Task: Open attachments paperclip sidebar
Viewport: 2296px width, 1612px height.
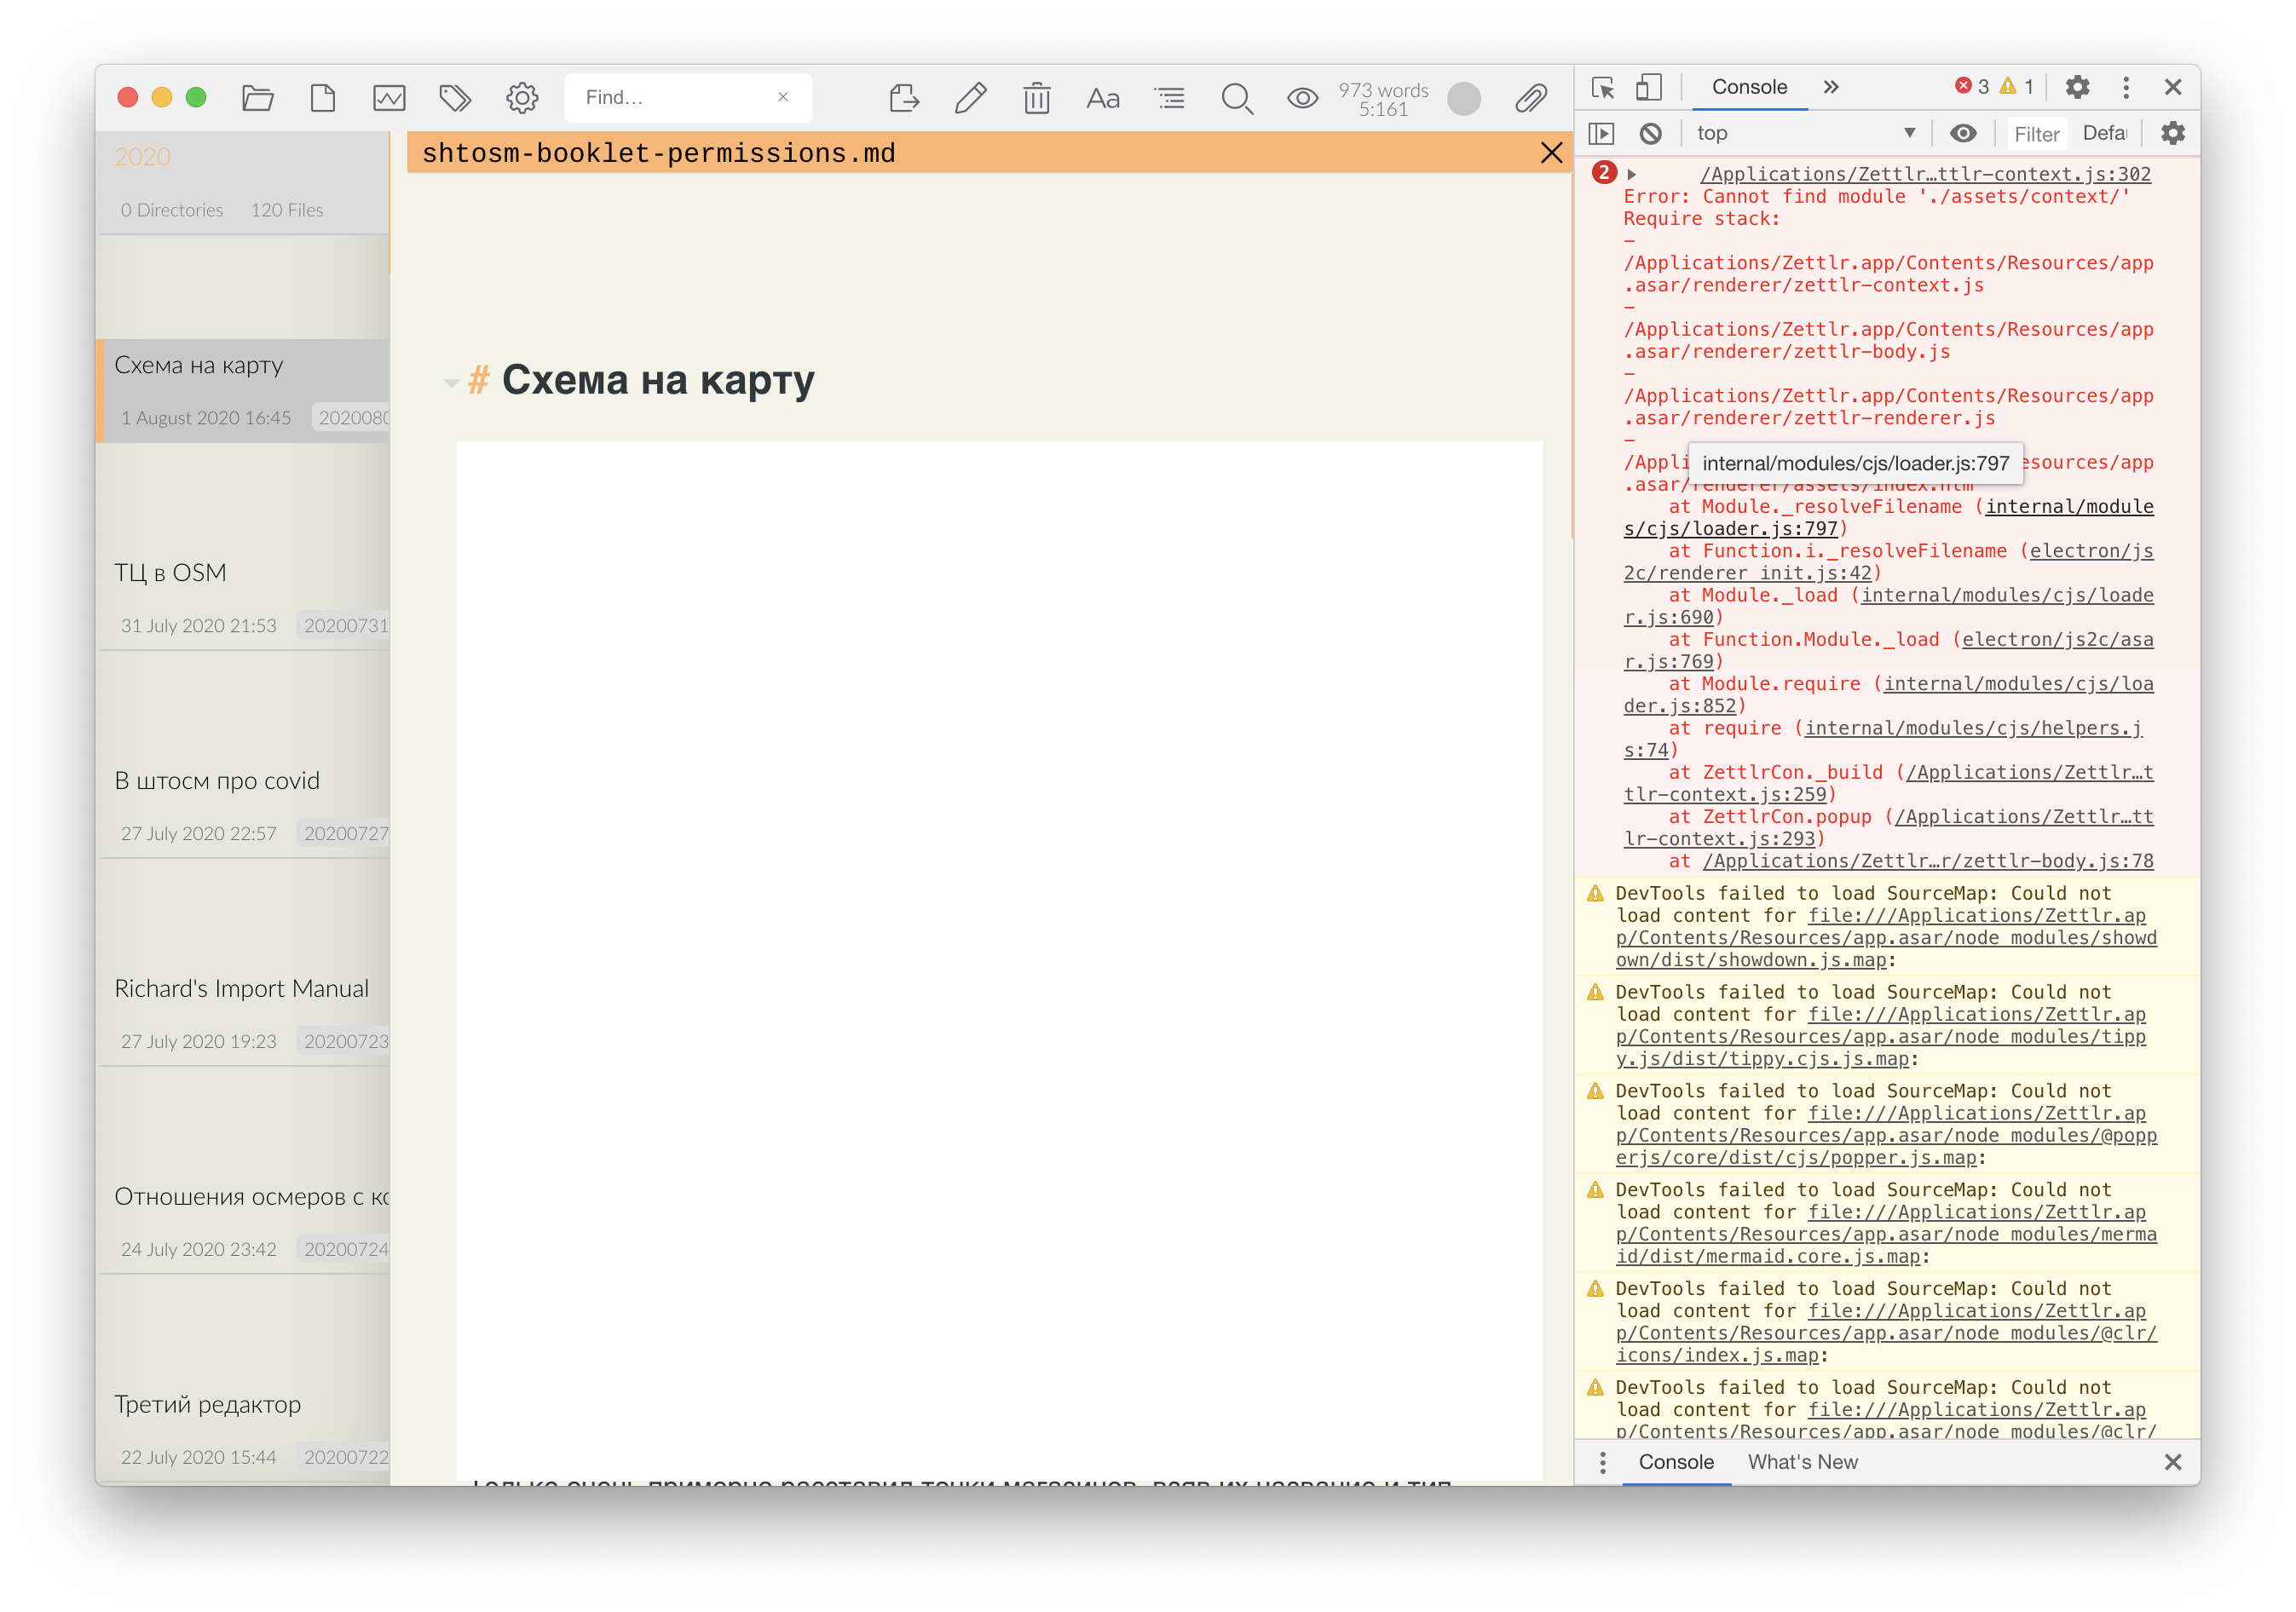Action: click(1531, 98)
